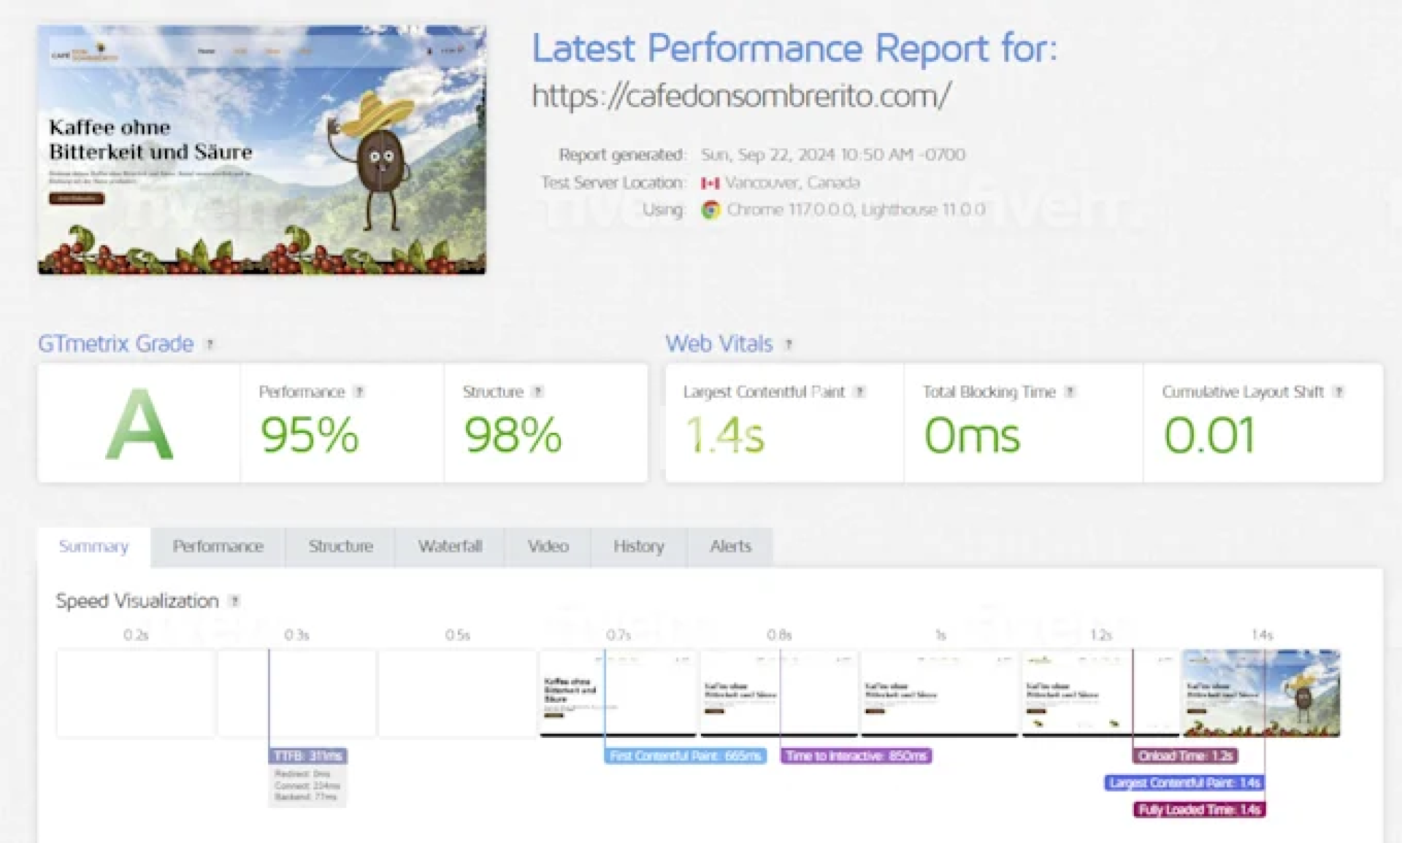Click help icon beside Web Vitals heading

pos(789,344)
